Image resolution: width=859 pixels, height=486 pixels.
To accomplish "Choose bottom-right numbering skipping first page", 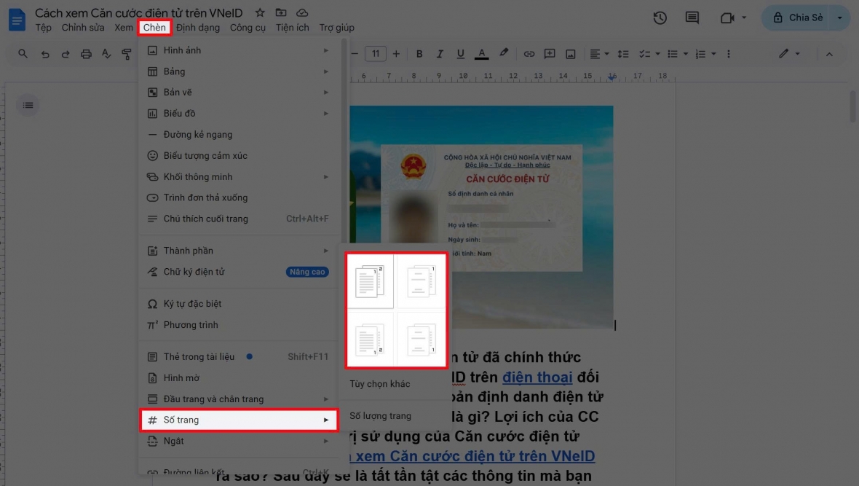I will pos(421,340).
